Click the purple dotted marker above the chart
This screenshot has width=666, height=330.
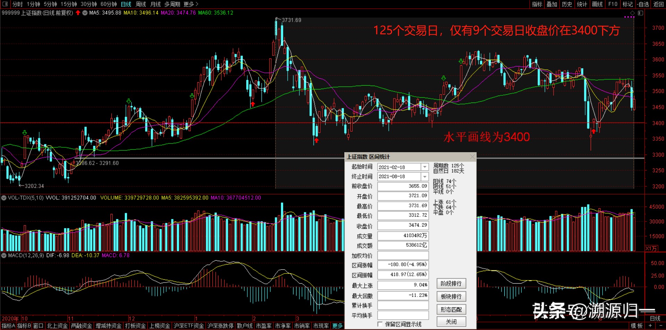click(x=629, y=17)
